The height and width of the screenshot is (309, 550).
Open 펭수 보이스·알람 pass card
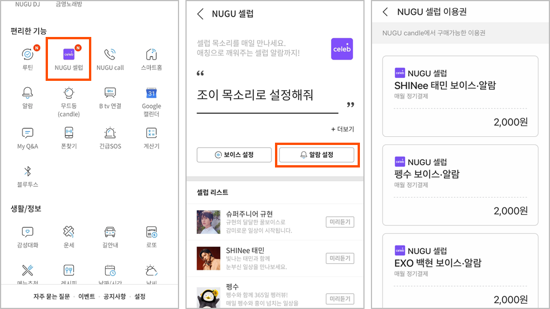tap(460, 185)
